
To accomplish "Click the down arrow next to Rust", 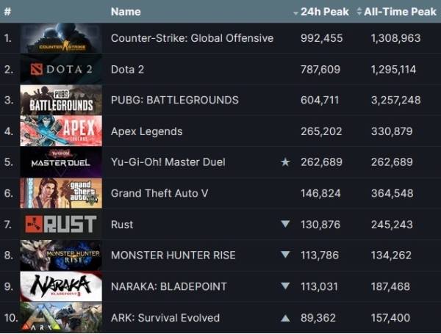I will pos(285,225).
